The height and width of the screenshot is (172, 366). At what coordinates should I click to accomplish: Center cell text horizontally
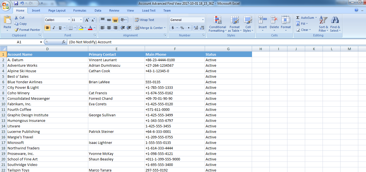(109, 28)
